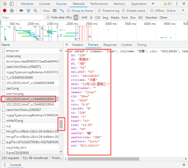The image size is (188, 168).
Task: Select the wa.js?site_id=1 request
Action: coord(30,148)
